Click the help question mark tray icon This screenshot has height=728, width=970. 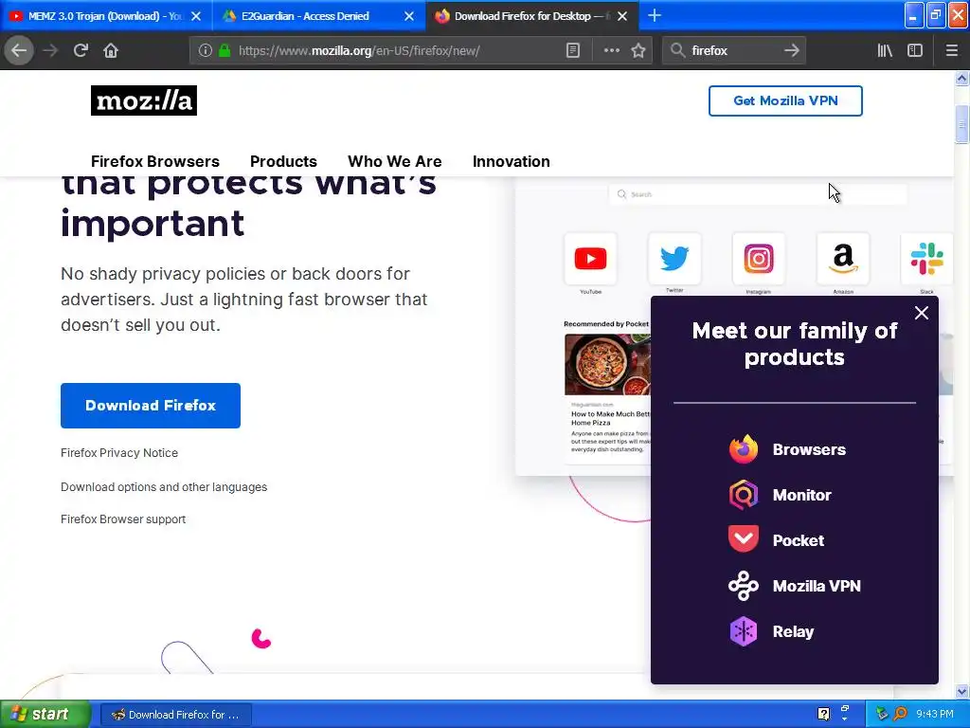[x=823, y=715]
